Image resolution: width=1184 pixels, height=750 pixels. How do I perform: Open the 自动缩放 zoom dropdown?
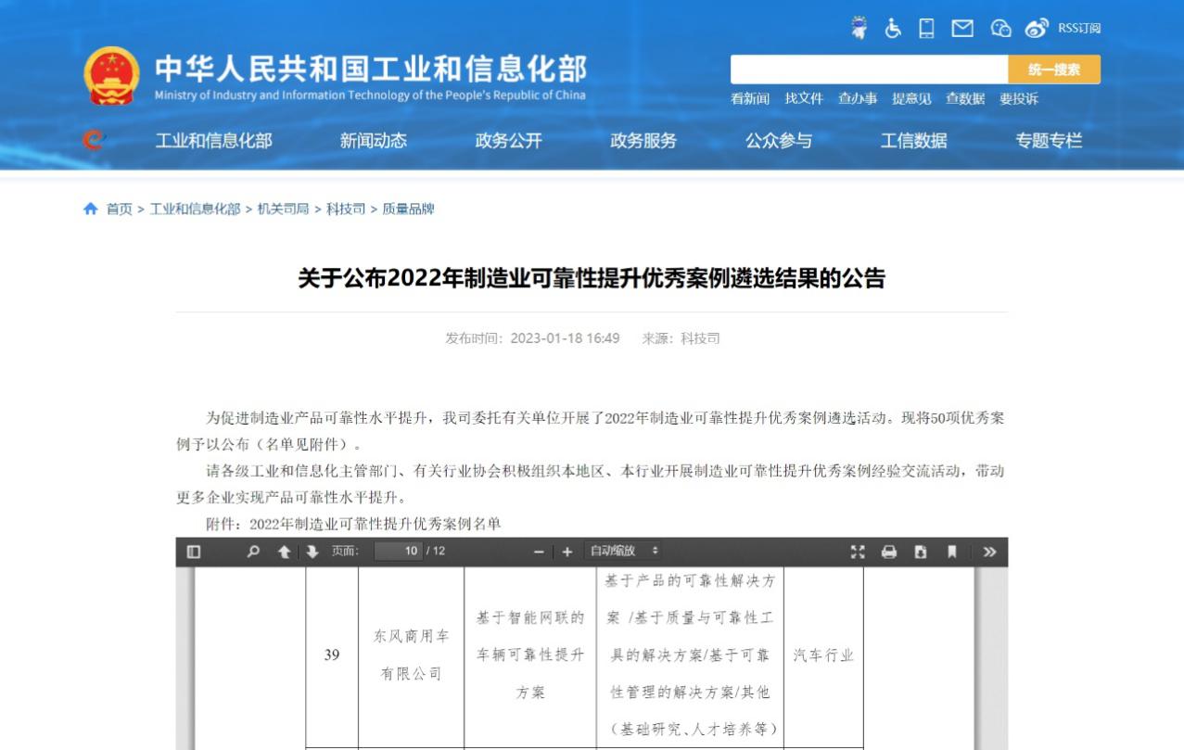pyautogui.click(x=625, y=552)
